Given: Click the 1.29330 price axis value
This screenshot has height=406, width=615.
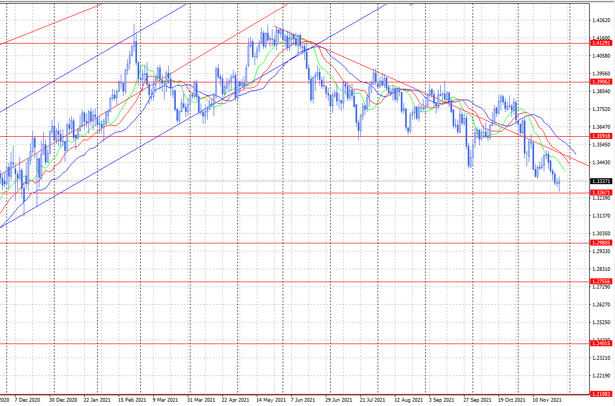Looking at the screenshot, I should [x=601, y=251].
